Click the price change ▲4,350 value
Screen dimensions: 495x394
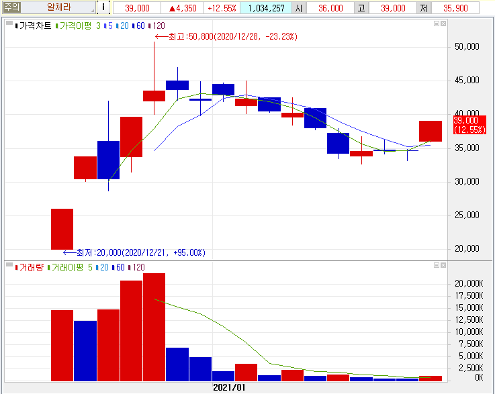point(182,8)
